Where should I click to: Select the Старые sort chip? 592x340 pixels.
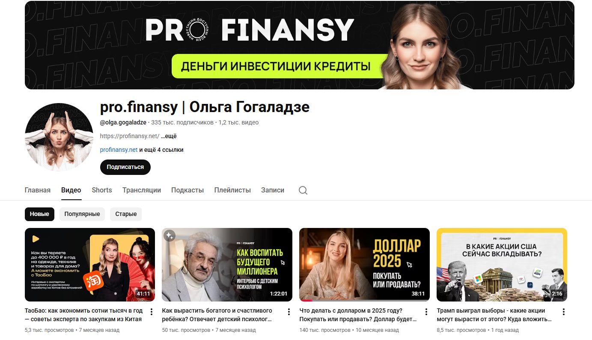[126, 214]
